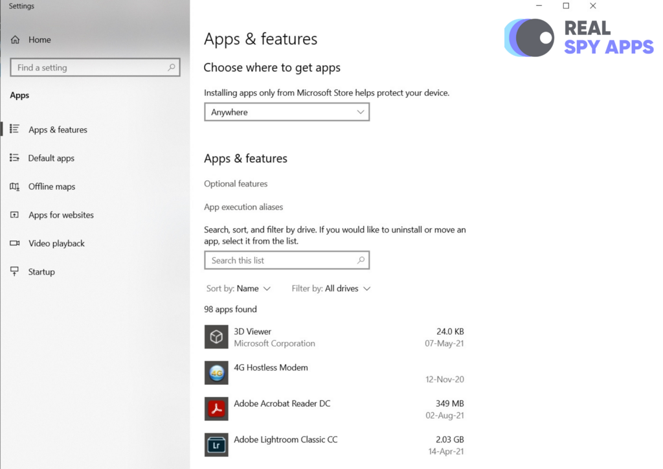Click the Offline maps map icon
The height and width of the screenshot is (469, 663).
(x=15, y=187)
